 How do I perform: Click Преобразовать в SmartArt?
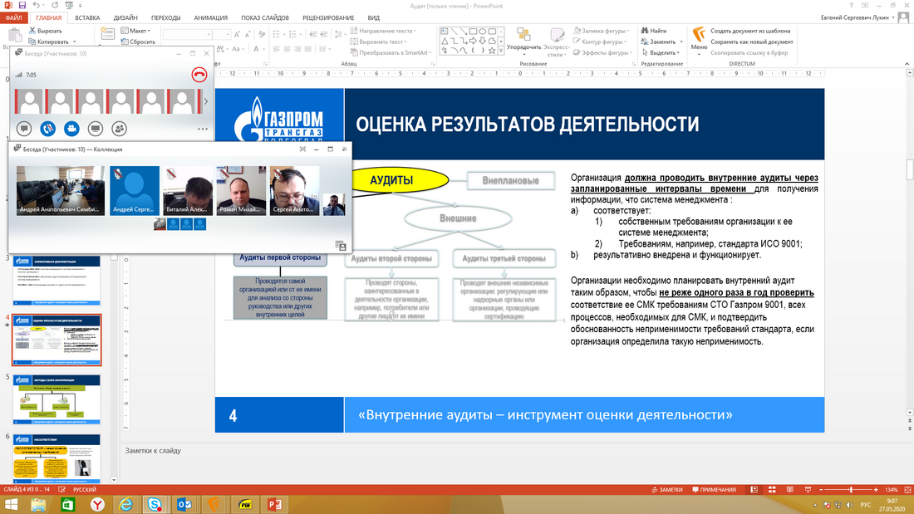pyautogui.click(x=391, y=53)
